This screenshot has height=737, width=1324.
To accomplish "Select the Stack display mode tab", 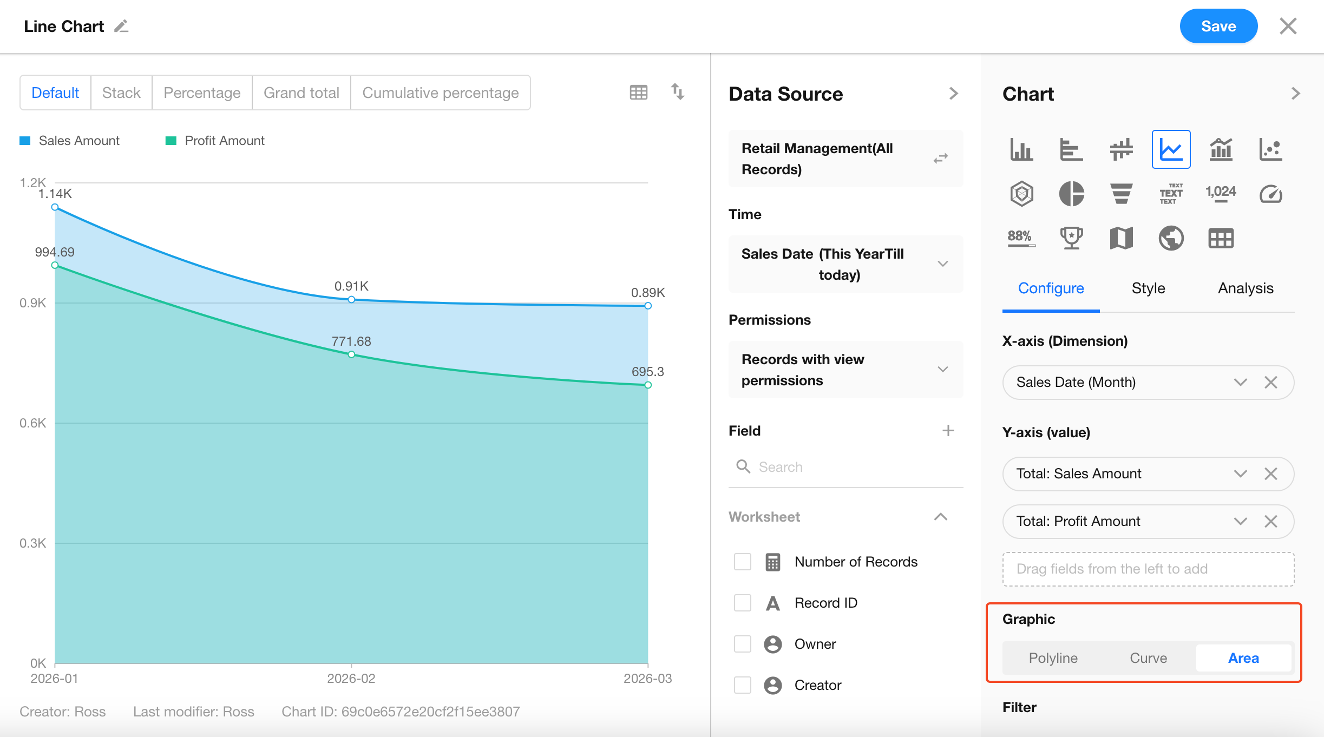I will [x=121, y=93].
